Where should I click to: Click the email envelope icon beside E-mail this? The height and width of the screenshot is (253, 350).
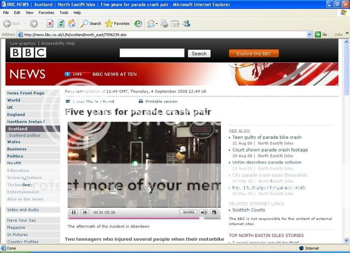68,101
